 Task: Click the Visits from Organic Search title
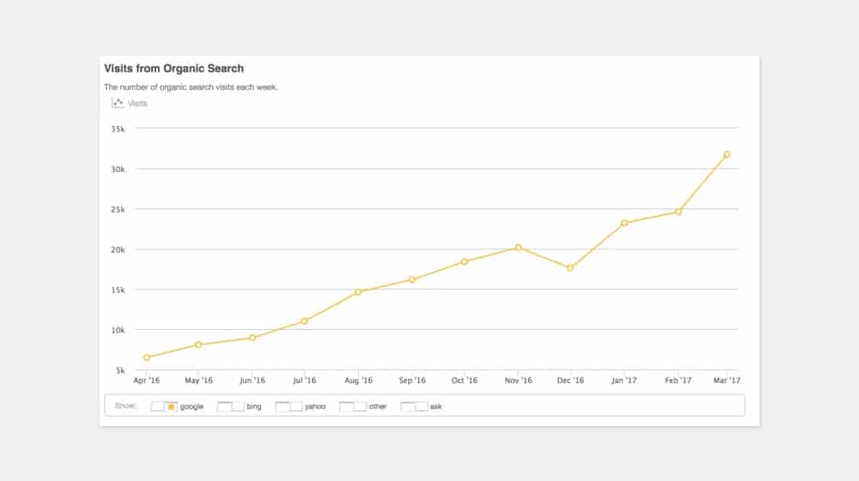(x=174, y=68)
